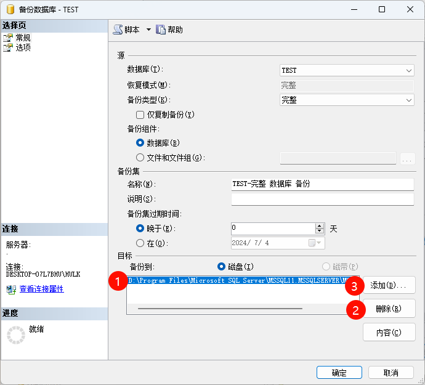The image size is (425, 385).
Task: Click the backup set 名称 input field
Action: click(322, 184)
